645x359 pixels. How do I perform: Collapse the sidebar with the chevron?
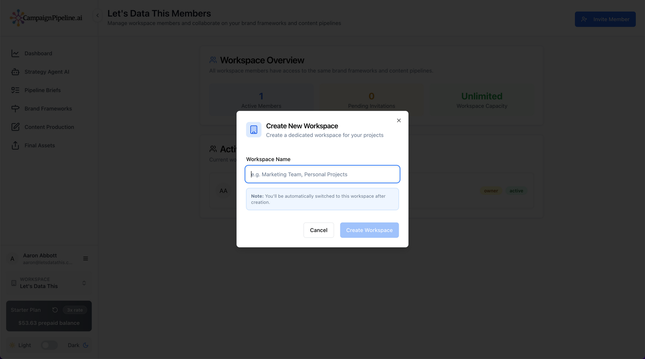coord(97,15)
